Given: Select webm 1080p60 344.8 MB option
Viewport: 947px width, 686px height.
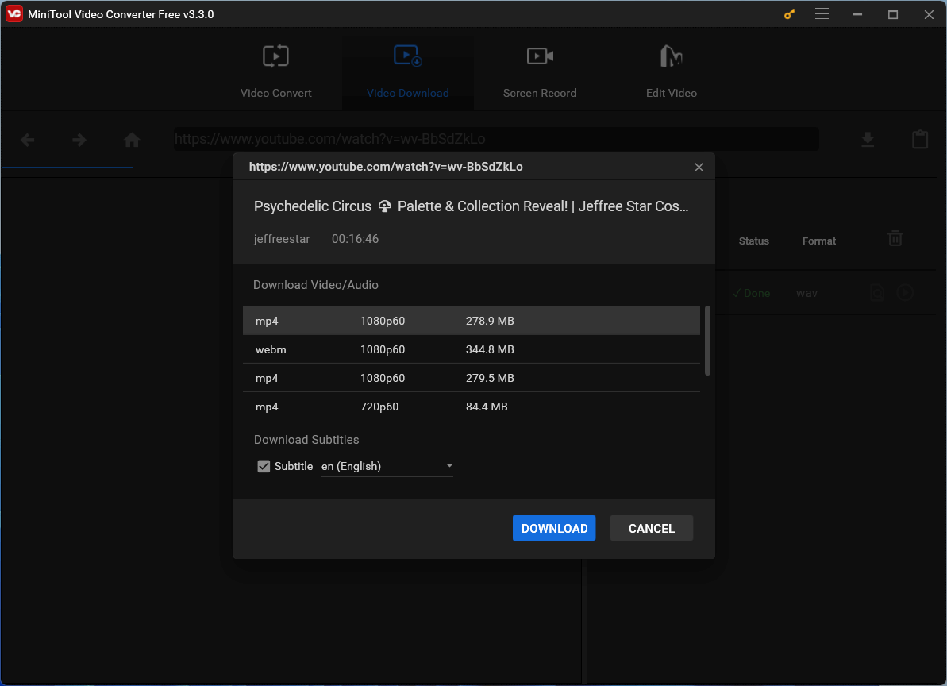Looking at the screenshot, I should [x=471, y=349].
